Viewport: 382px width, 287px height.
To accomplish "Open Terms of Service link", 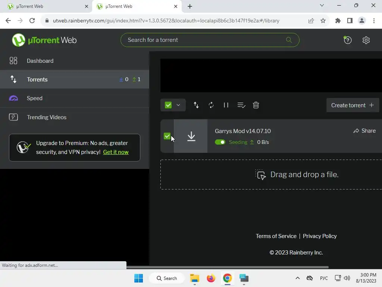I will 276,236.
